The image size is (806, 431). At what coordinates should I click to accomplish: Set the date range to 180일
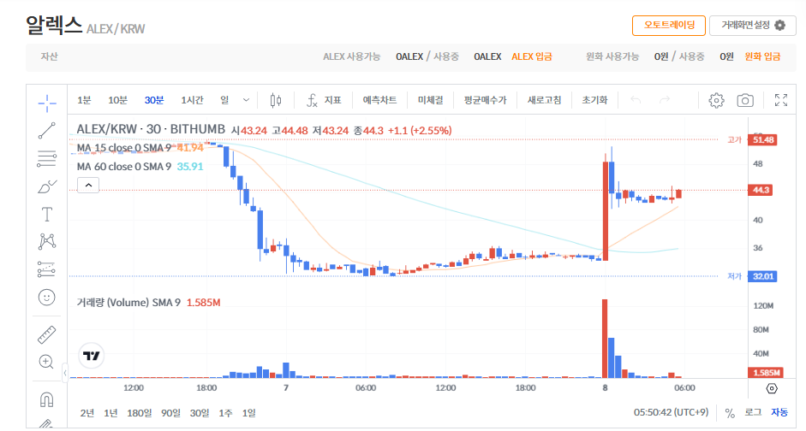[140, 412]
